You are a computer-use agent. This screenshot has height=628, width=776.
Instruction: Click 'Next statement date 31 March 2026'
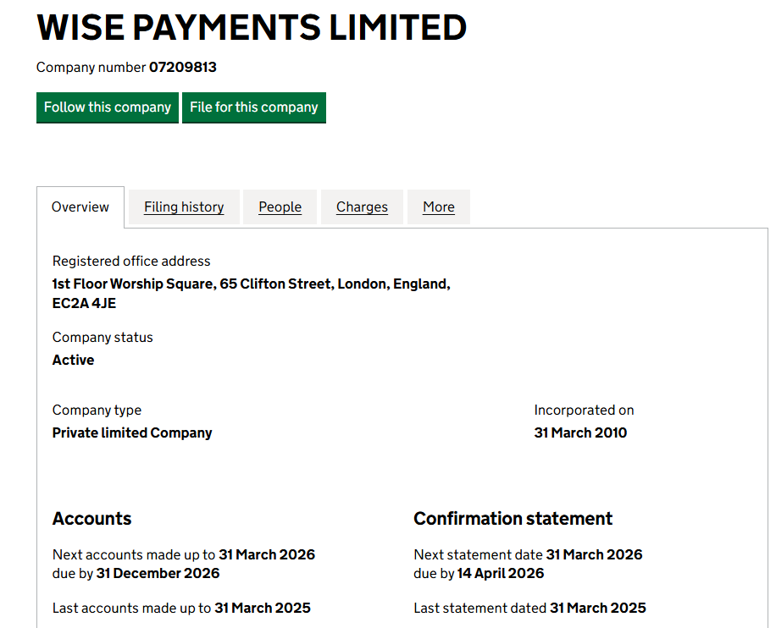pos(528,555)
